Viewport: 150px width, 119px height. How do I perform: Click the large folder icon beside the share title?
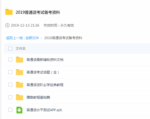click(9, 12)
